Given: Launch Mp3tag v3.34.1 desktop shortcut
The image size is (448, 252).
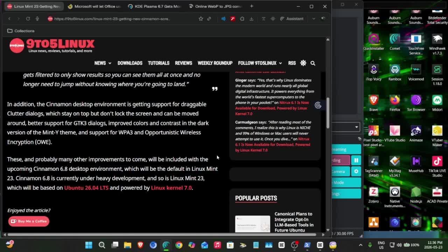Looking at the screenshot, I should point(395,166).
